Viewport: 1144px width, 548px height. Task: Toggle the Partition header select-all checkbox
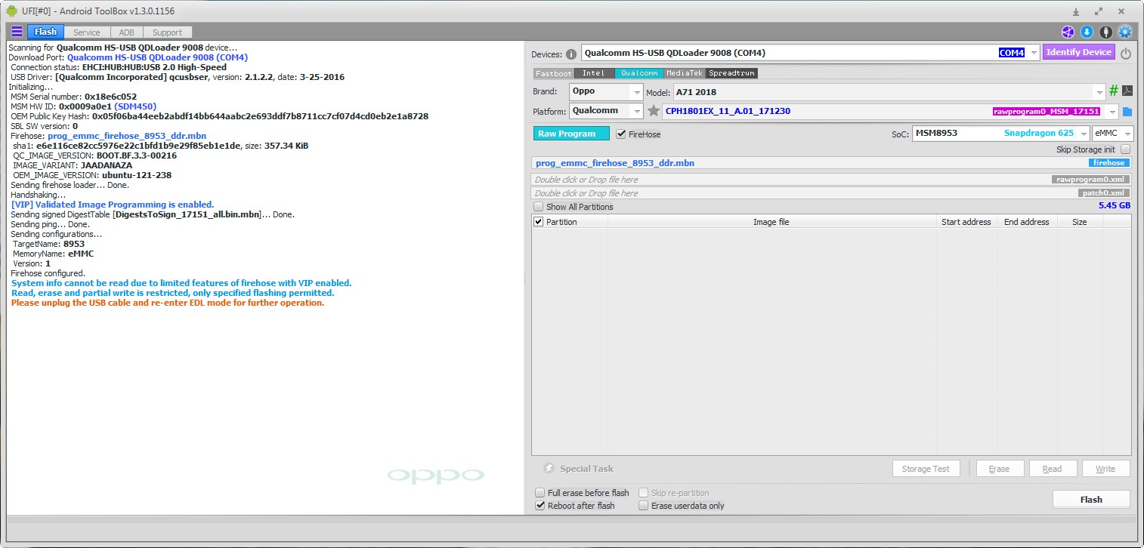click(x=539, y=222)
